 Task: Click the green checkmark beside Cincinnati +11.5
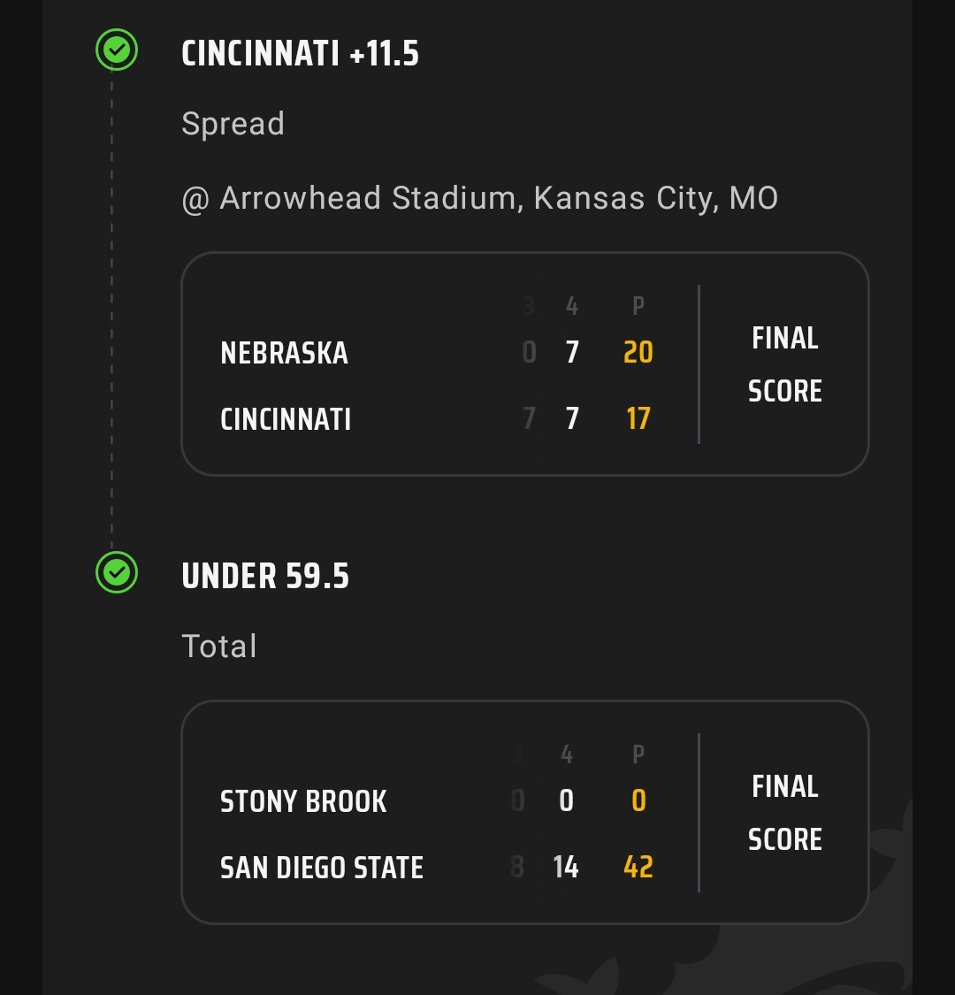click(117, 50)
